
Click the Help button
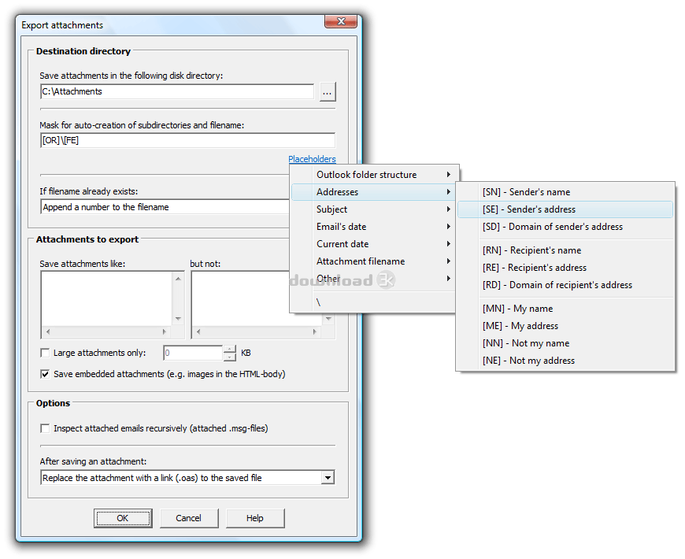[254, 518]
